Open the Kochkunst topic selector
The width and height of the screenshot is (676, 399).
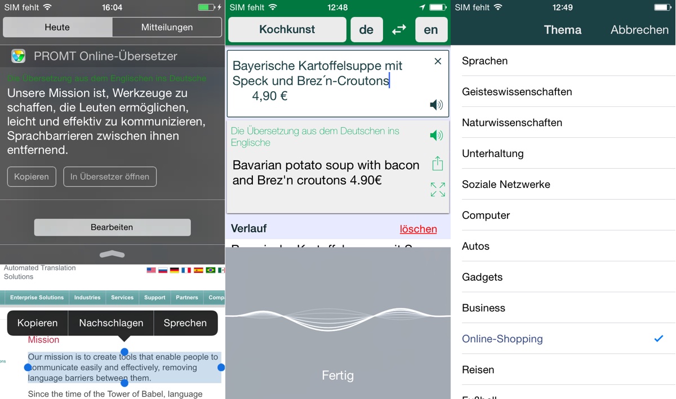tap(287, 29)
